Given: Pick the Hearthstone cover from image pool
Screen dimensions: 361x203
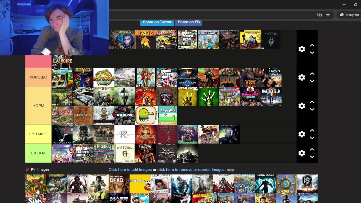Looking at the screenshot, I should [286, 184].
